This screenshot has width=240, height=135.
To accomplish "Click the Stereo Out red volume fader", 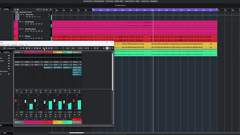I will click(x=74, y=100).
